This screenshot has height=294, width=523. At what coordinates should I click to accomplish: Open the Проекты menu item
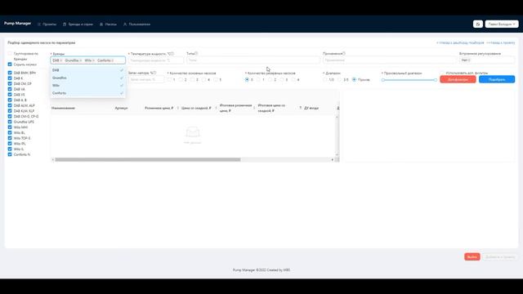coord(47,24)
